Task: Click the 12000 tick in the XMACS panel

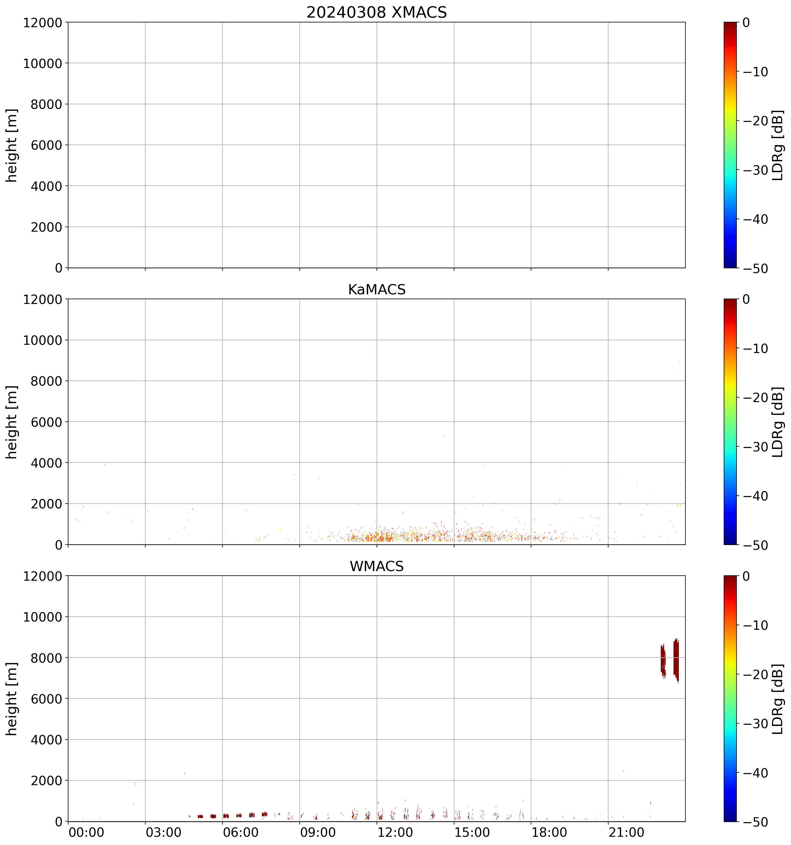Action: pos(43,22)
